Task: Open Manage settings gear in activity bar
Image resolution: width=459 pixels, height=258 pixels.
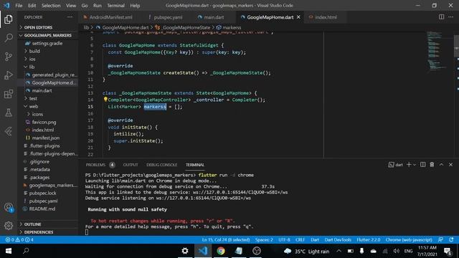Action: [x=9, y=226]
